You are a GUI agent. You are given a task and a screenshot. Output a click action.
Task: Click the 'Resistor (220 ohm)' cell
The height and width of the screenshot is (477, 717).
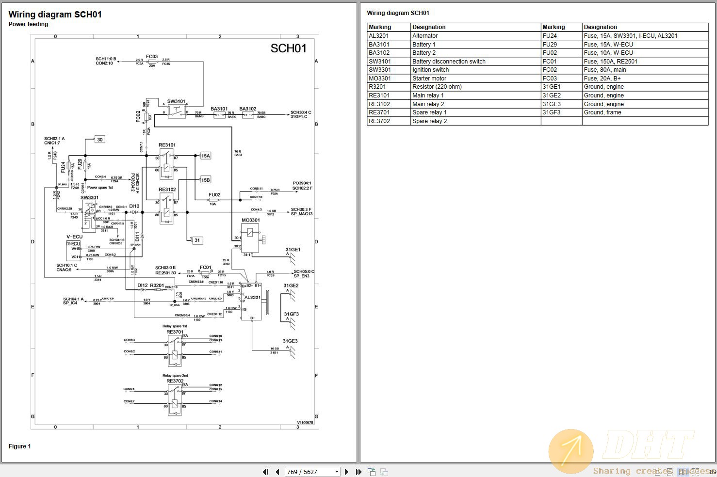[475, 87]
